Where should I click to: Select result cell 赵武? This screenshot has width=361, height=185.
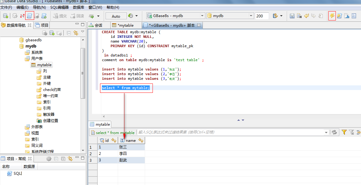point(131,160)
